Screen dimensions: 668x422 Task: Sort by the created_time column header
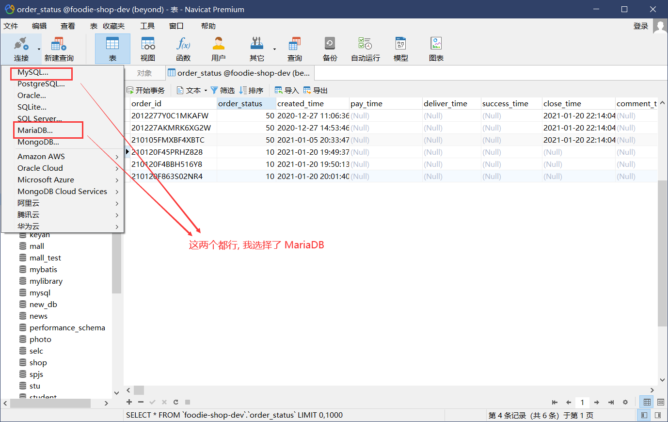pyautogui.click(x=313, y=104)
